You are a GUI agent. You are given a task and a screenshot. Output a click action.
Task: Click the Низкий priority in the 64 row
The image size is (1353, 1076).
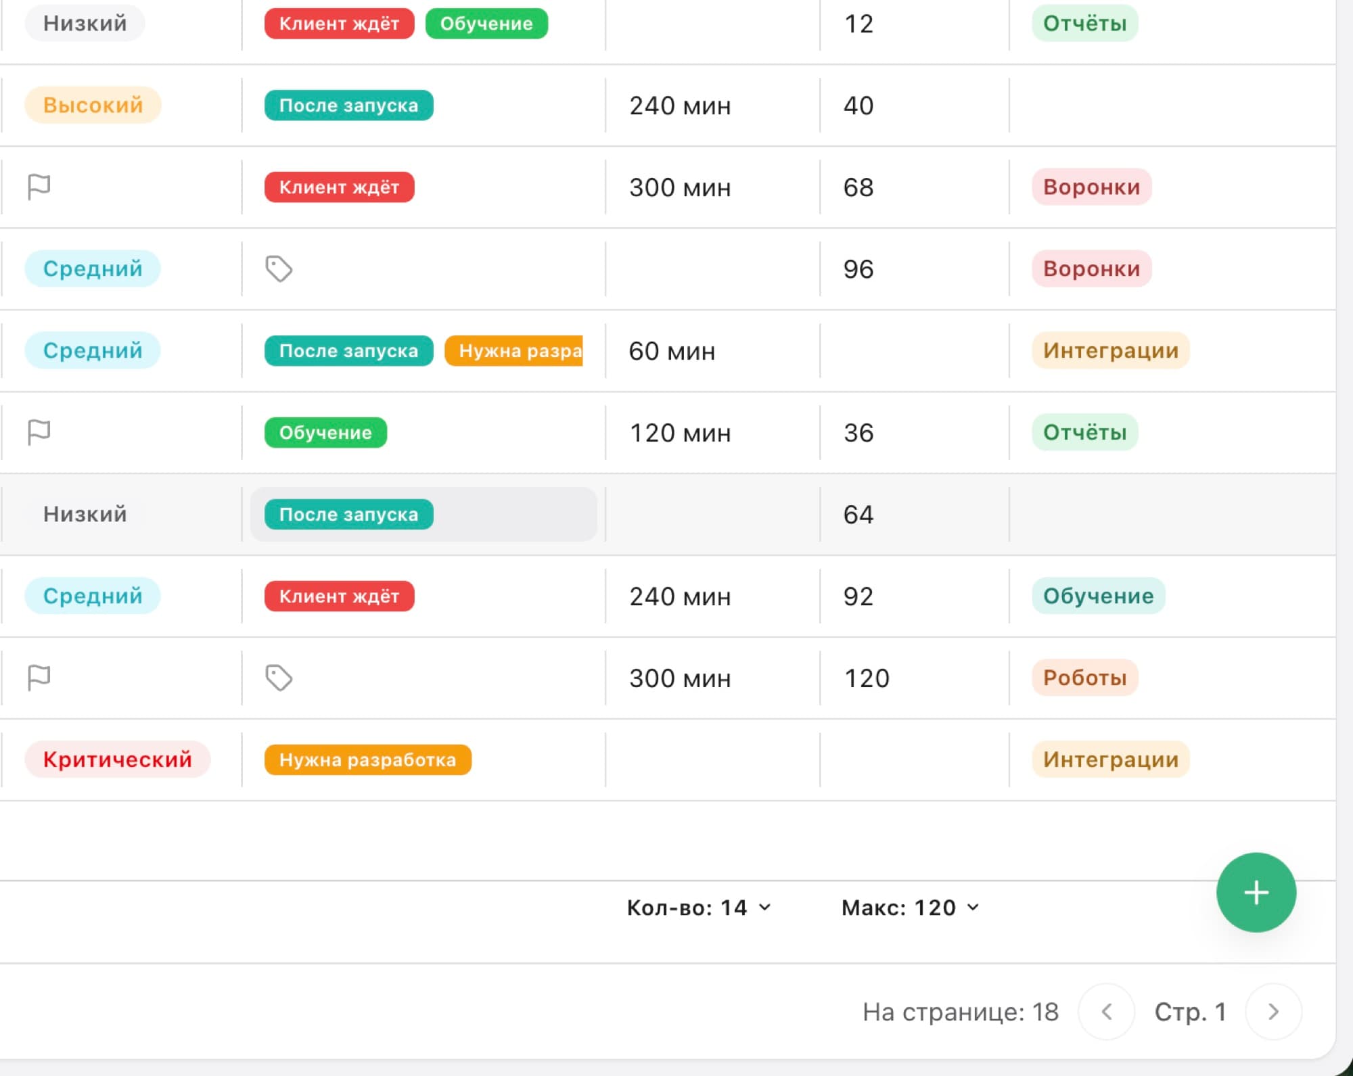[x=85, y=514]
